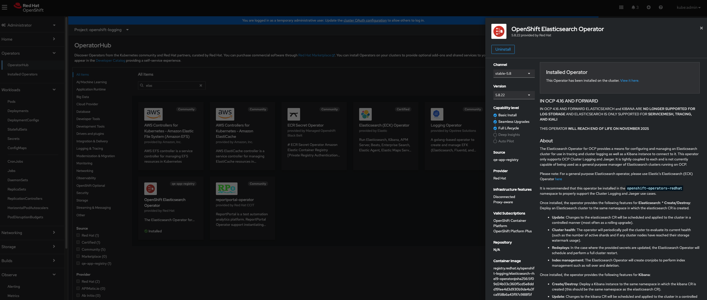Follow the View it here link

629,80
